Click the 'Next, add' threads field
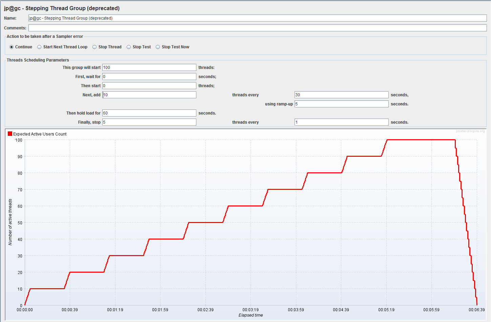Image resolution: width=491 pixels, height=322 pixels. (x=149, y=95)
